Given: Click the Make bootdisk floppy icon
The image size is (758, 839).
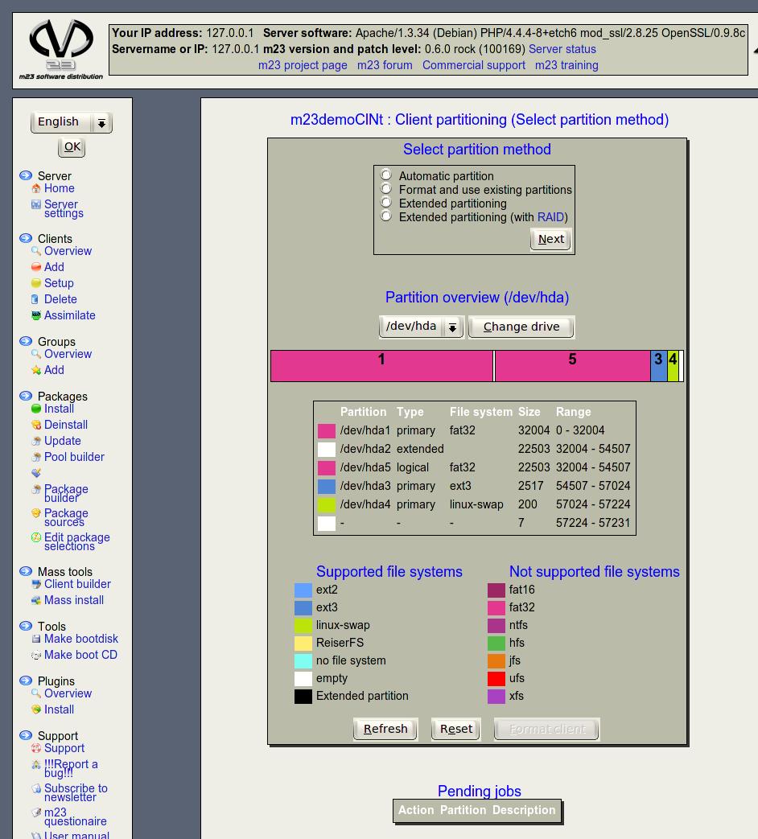Looking at the screenshot, I should click(x=36, y=639).
